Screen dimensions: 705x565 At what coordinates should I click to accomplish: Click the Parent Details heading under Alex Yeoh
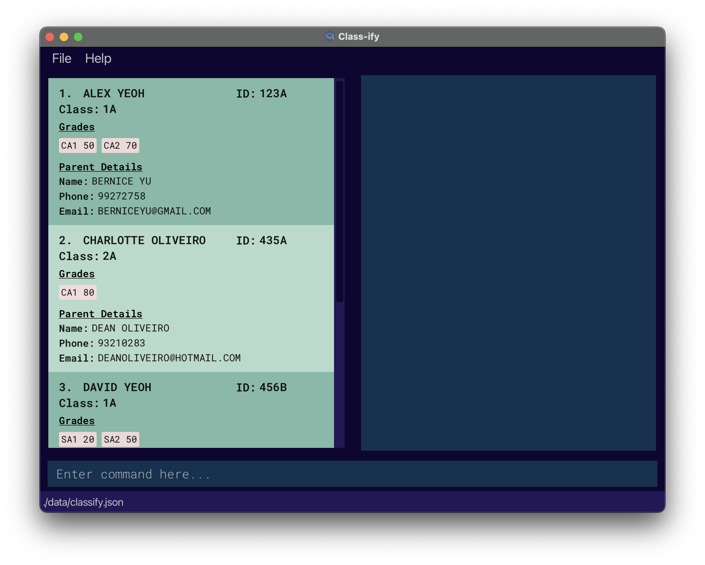(101, 167)
